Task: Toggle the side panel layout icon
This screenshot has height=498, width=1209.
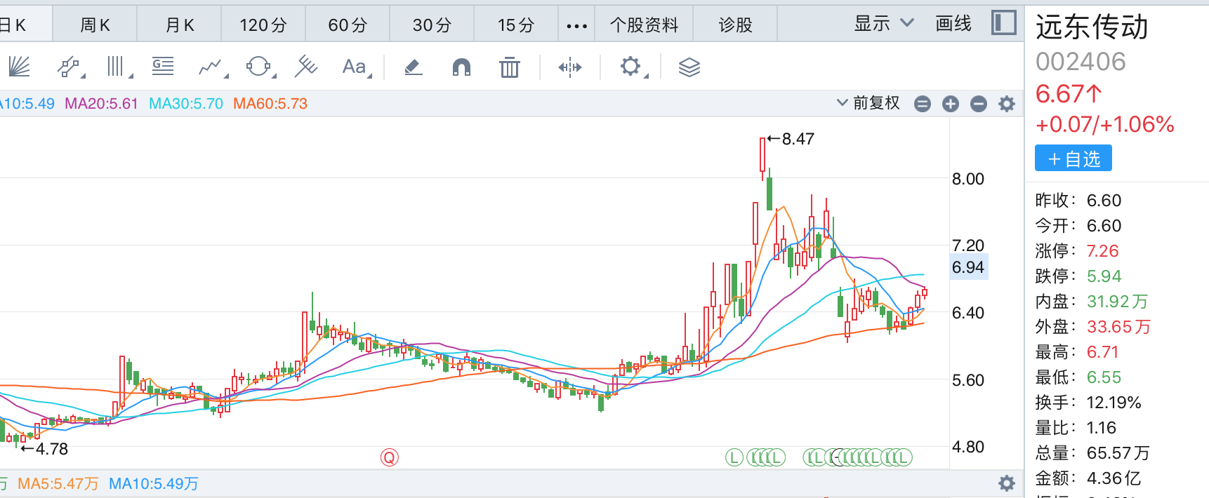Action: coord(1003,23)
